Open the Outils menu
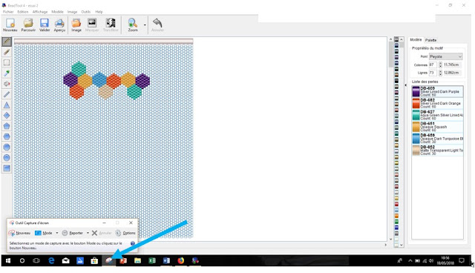 coord(86,12)
